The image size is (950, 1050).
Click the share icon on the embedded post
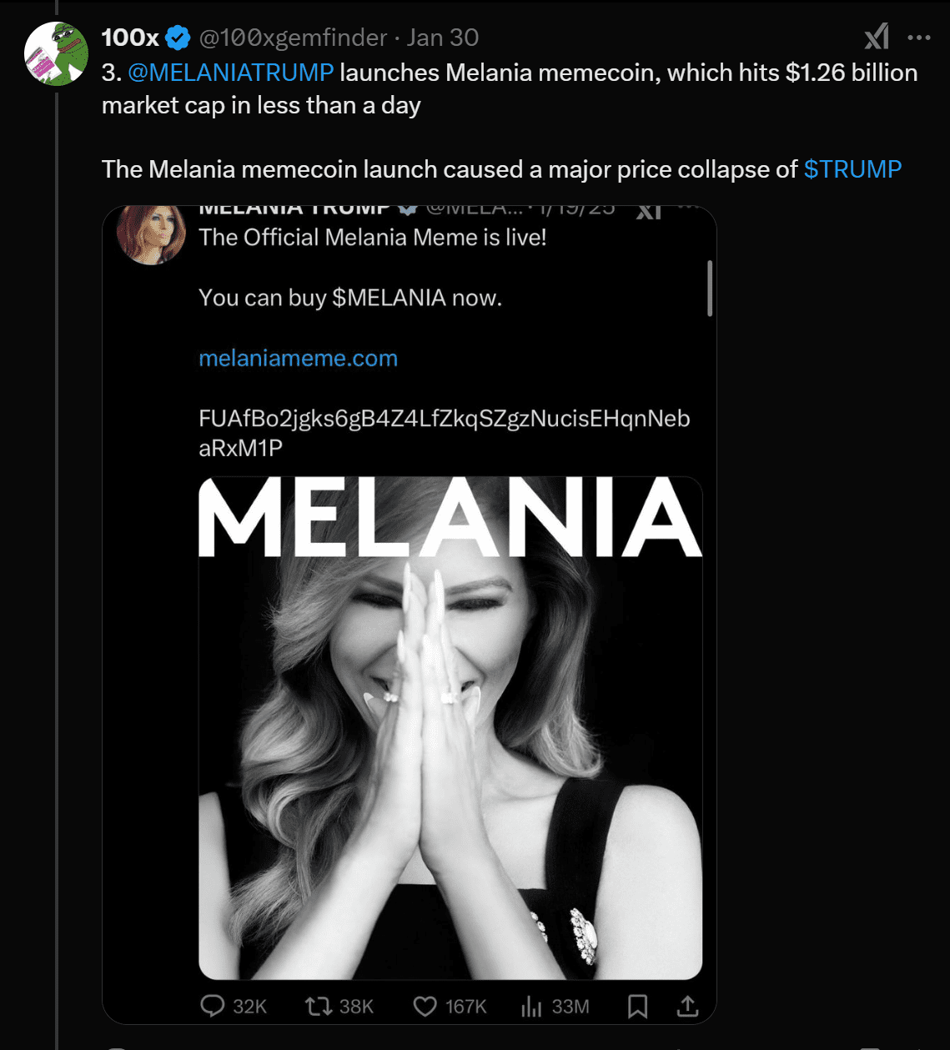point(687,1007)
